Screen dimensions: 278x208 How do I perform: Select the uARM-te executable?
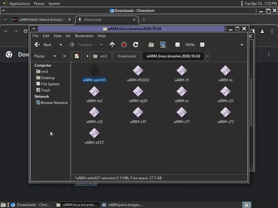(x=225, y=71)
